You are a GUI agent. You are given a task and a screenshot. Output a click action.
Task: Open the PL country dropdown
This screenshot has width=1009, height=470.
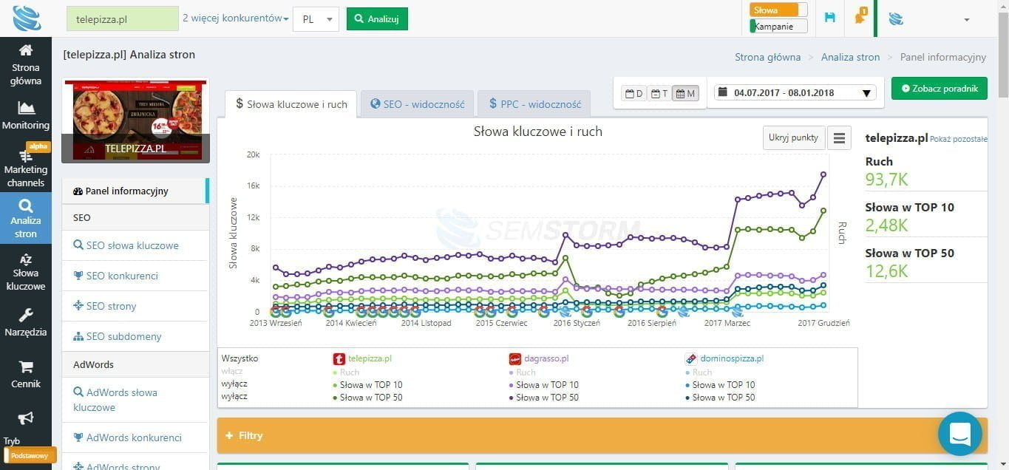click(316, 19)
